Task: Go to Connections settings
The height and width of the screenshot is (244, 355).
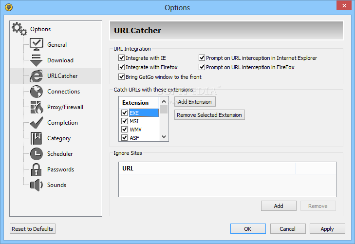Action: tap(63, 92)
